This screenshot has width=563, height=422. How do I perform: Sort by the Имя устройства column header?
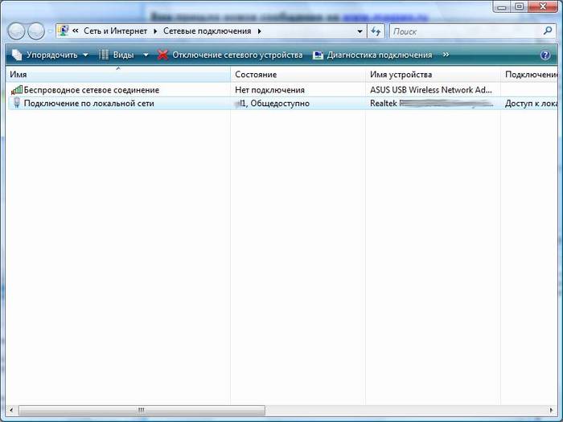click(401, 75)
